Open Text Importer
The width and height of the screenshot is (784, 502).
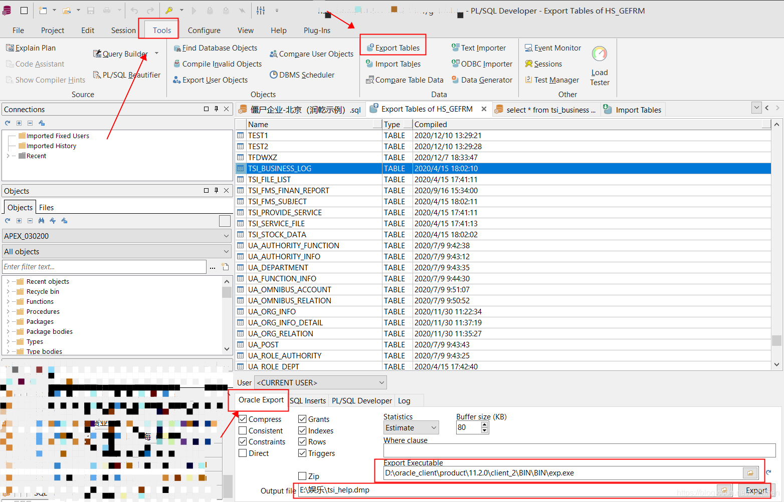coord(479,48)
